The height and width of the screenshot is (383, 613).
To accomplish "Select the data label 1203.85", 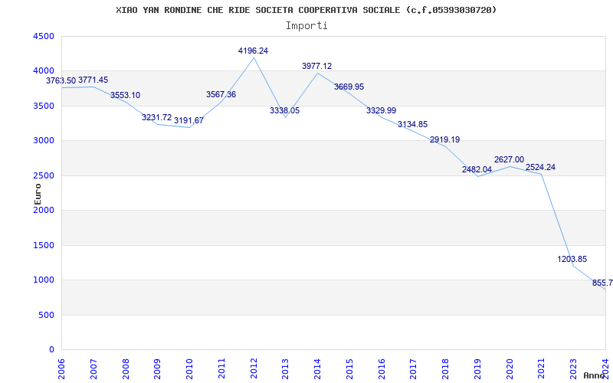I will [x=572, y=260].
